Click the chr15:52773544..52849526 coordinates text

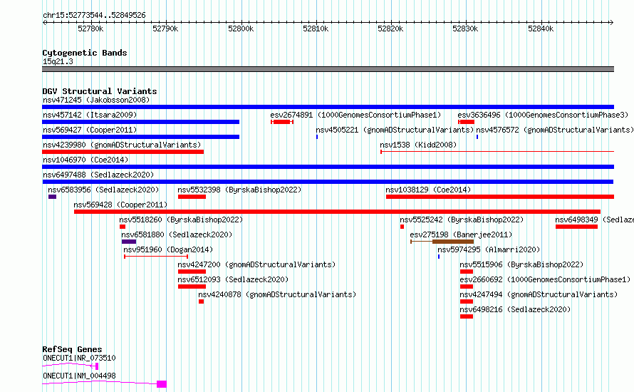tap(94, 15)
